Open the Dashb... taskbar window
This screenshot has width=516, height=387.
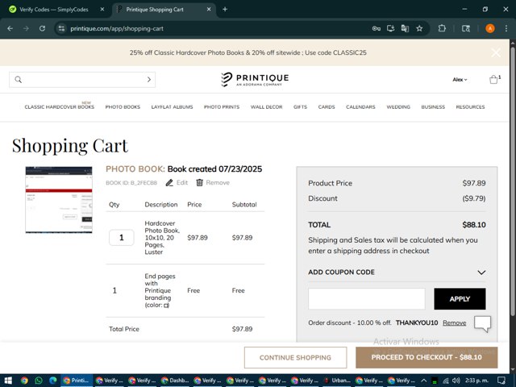point(175,381)
